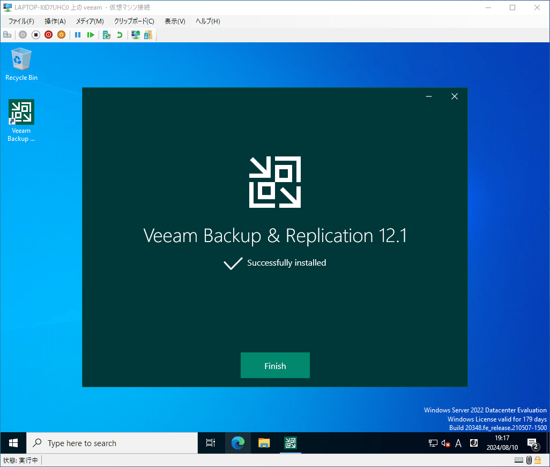Screen dimensions: 550x467
Task: Open Task View from the taskbar
Action: (211, 443)
